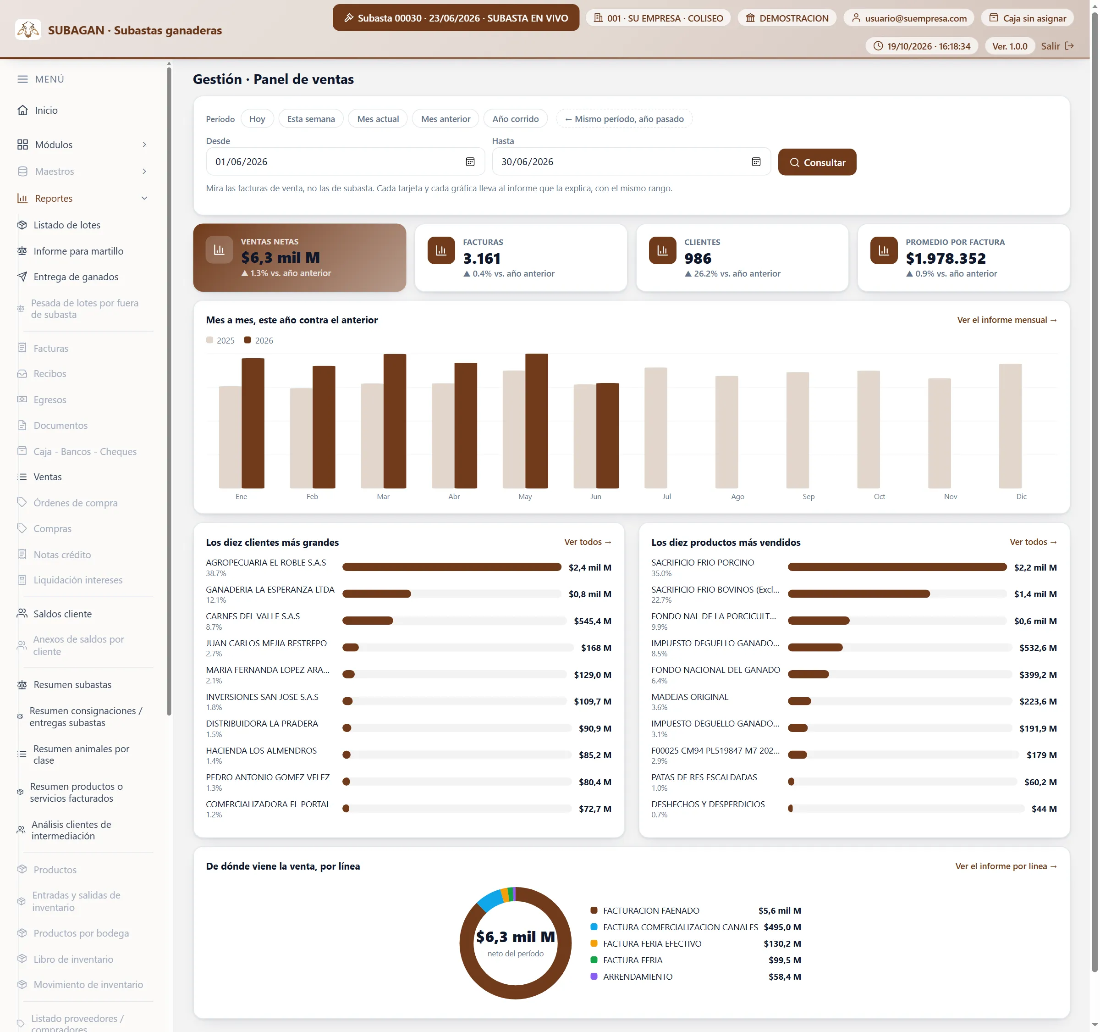Click the Inicio home icon
The width and height of the screenshot is (1100, 1032).
(22, 110)
